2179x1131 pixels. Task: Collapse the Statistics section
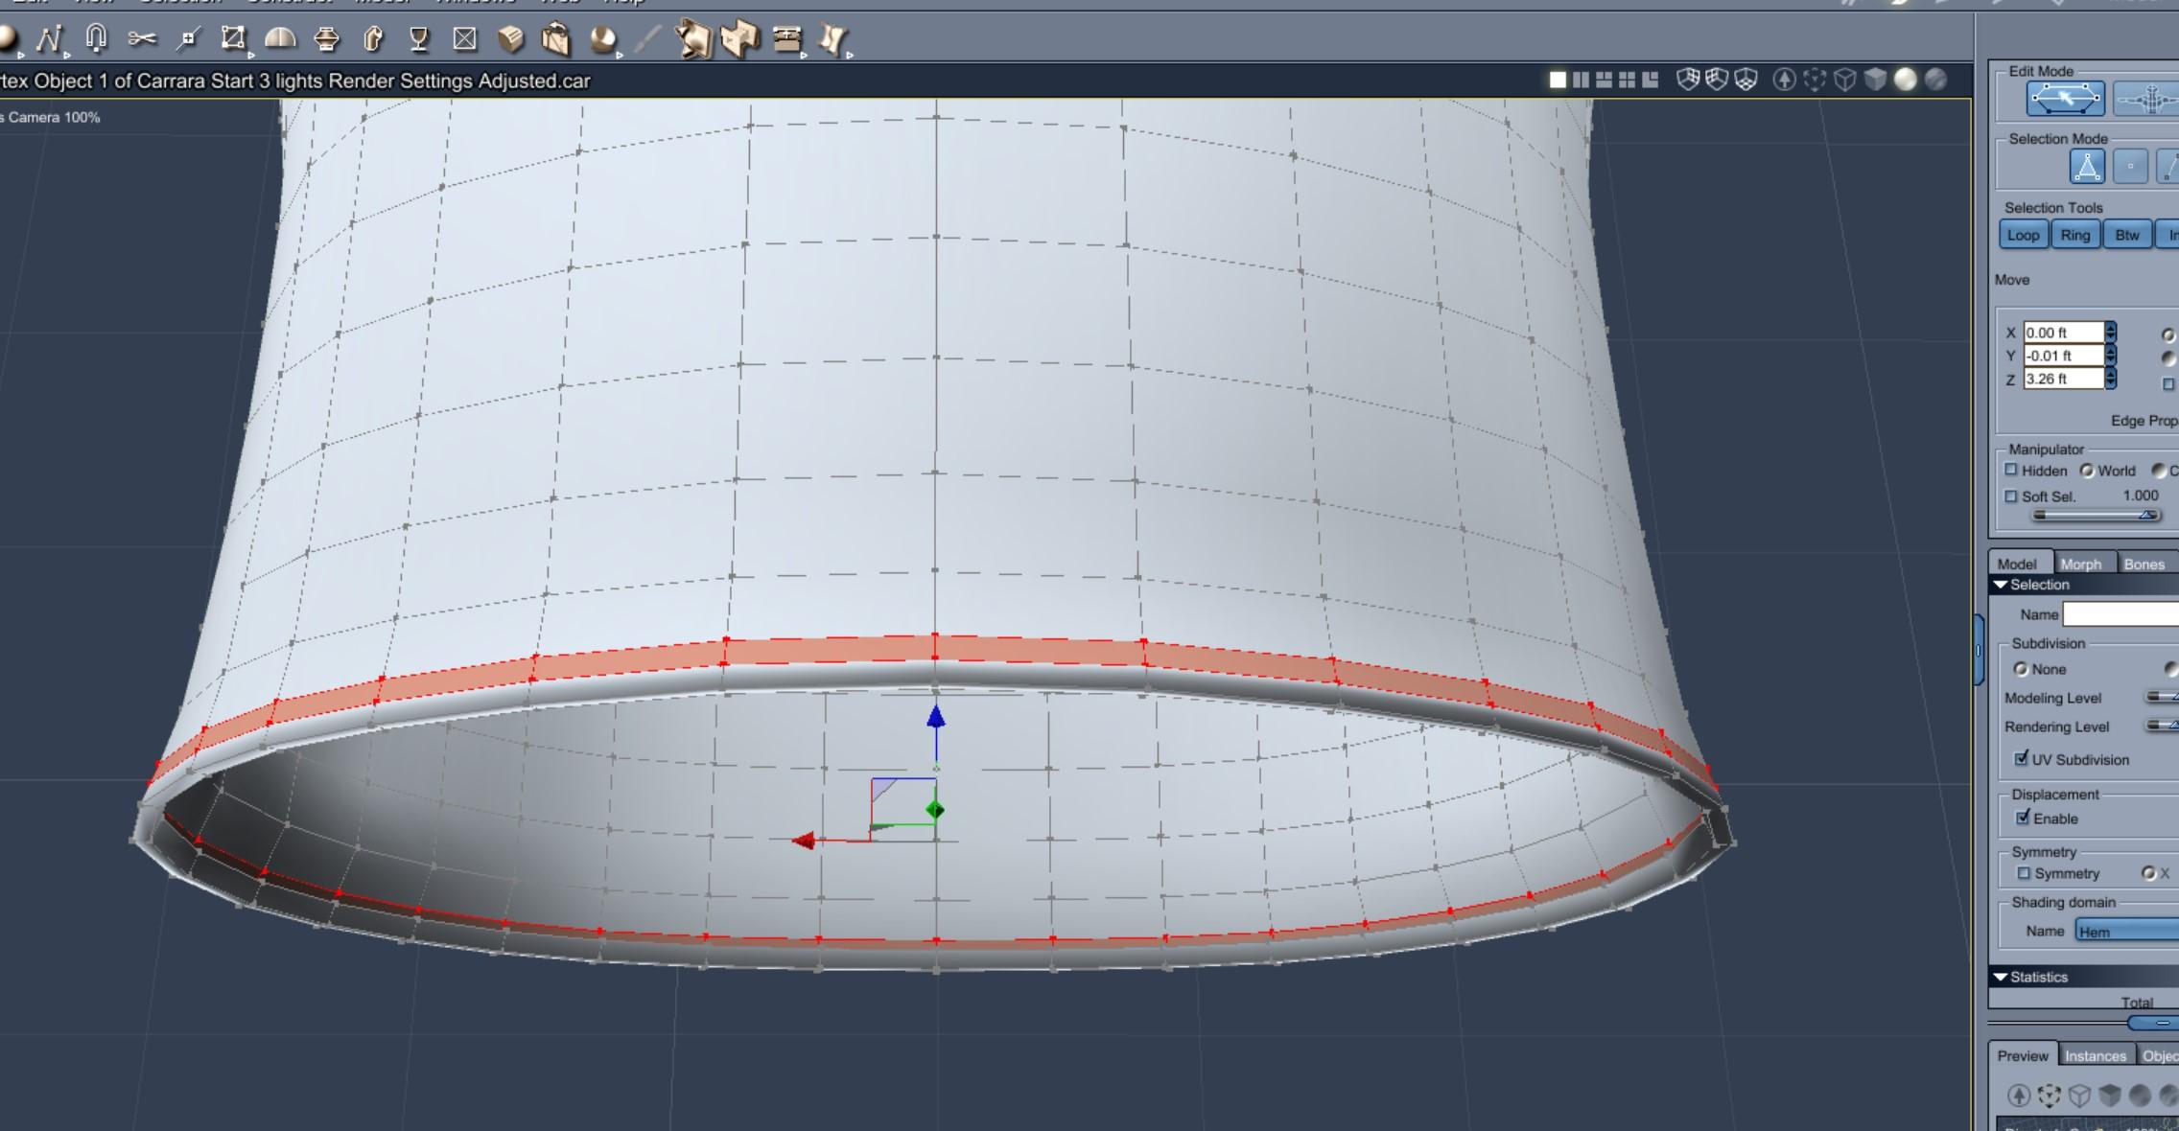click(2001, 977)
